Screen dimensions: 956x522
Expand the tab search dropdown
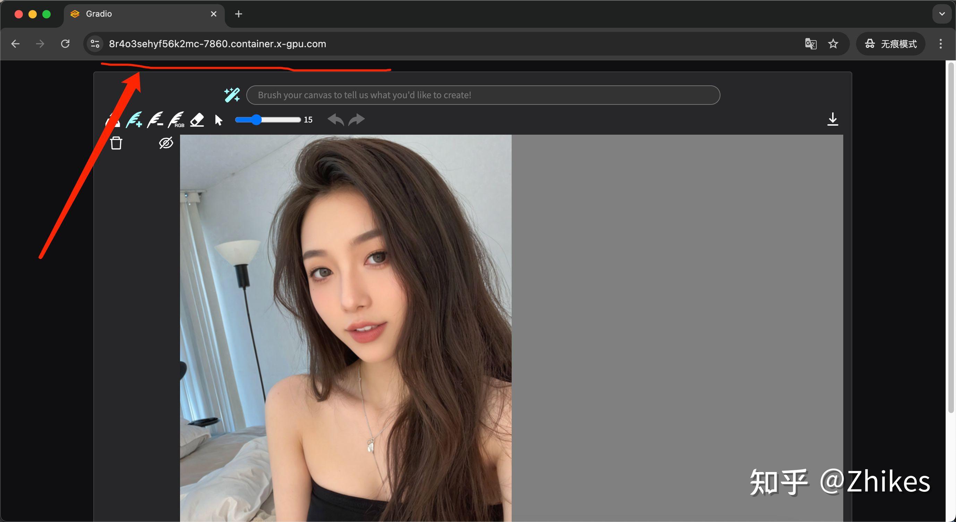(x=942, y=14)
